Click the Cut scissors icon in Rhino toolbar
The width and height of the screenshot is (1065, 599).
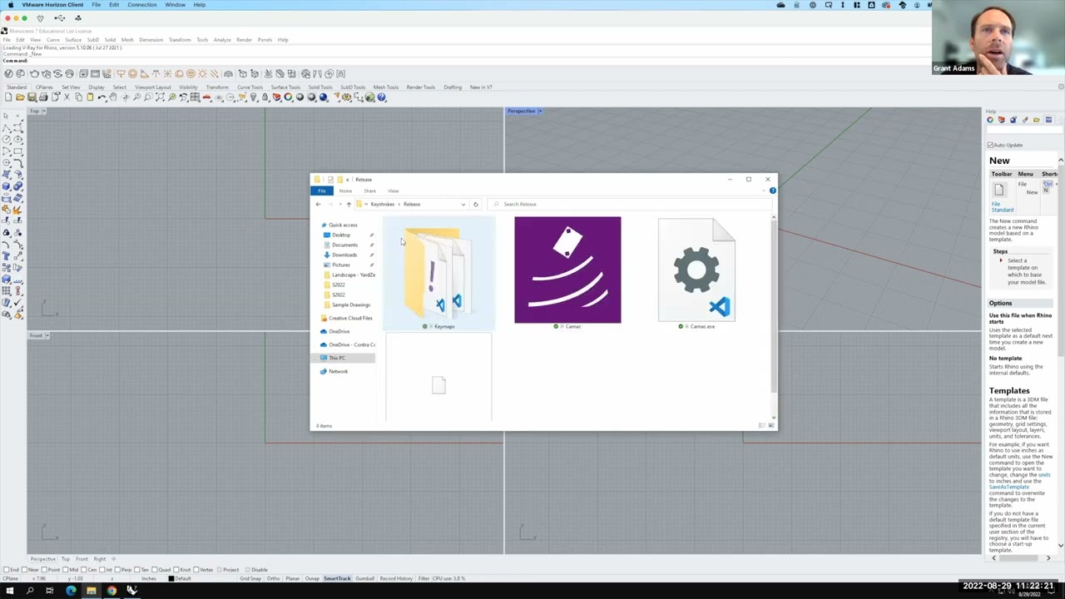point(67,97)
